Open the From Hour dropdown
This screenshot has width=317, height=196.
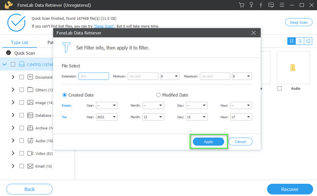tap(241, 105)
